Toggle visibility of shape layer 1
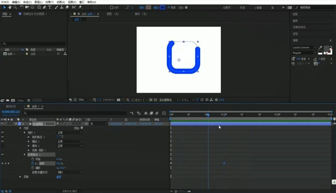This screenshot has width=336, height=193. [2, 124]
